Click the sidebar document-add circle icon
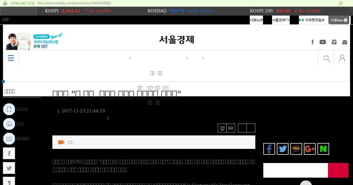Screen dimensions: 353x185 (9, 109)
